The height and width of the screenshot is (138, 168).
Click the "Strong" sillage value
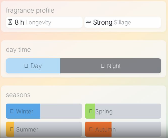click(103, 22)
